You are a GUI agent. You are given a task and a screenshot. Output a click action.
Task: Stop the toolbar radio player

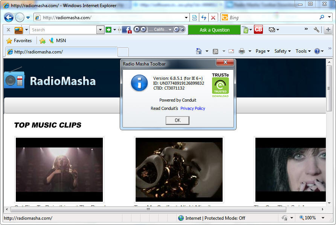tap(137, 29)
